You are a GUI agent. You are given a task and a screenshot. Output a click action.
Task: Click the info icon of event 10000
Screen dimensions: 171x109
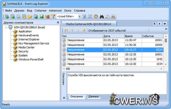click(64, 45)
